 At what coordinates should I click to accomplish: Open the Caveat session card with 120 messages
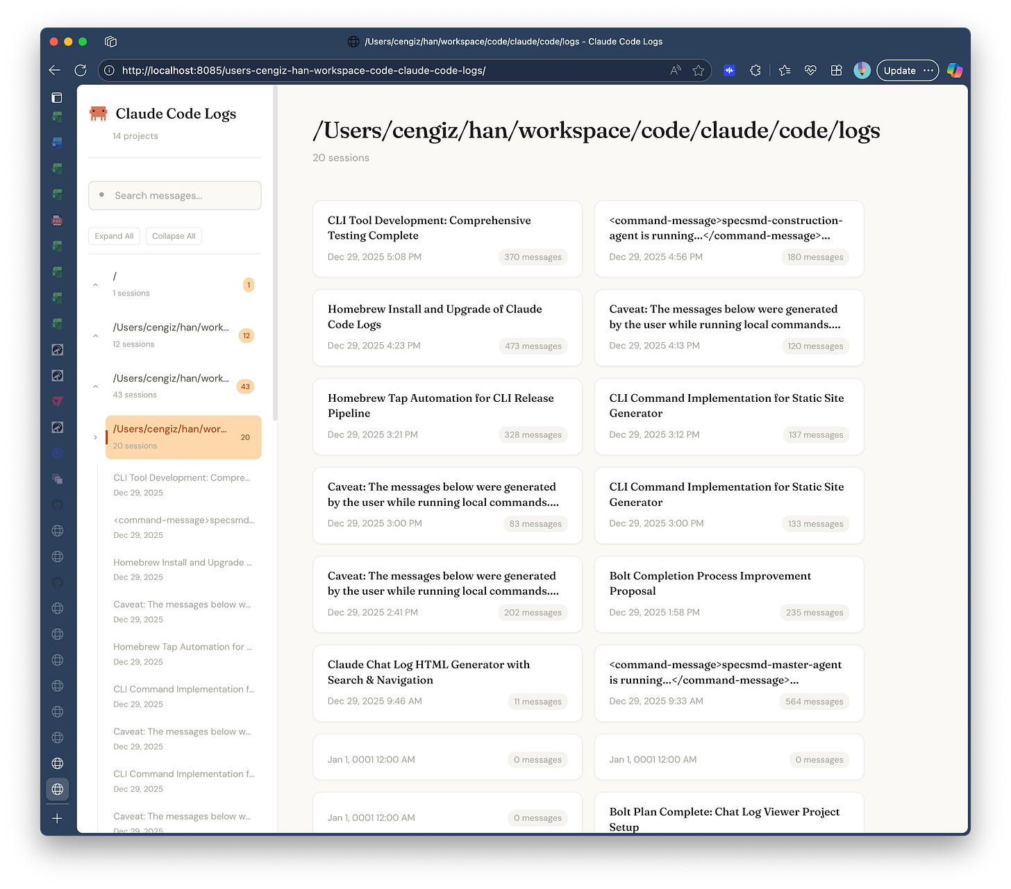729,328
